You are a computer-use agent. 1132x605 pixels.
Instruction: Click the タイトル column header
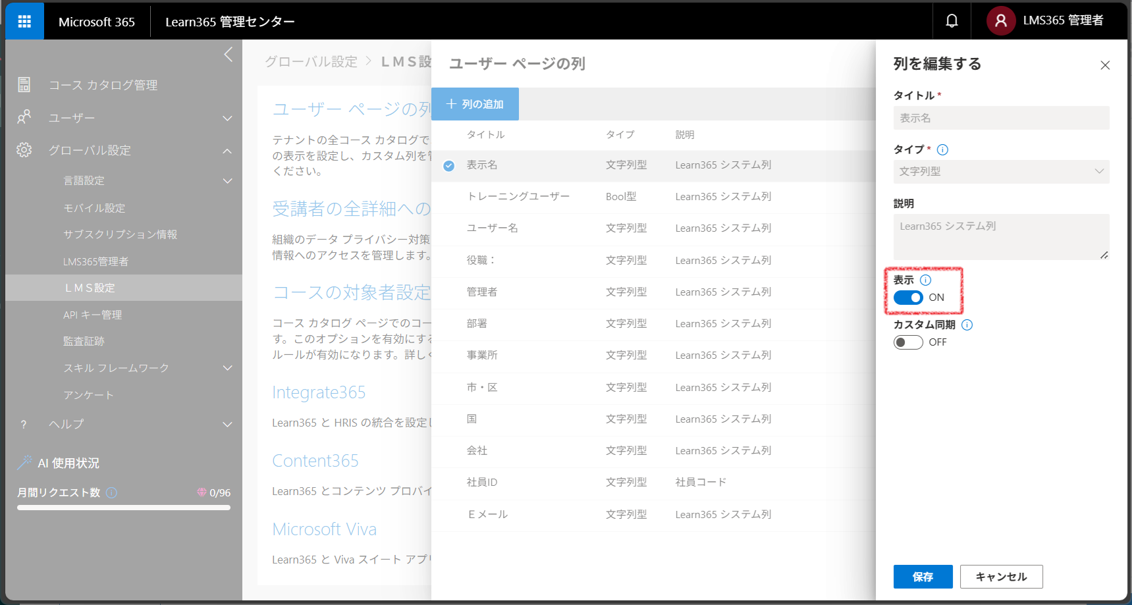tap(486, 134)
